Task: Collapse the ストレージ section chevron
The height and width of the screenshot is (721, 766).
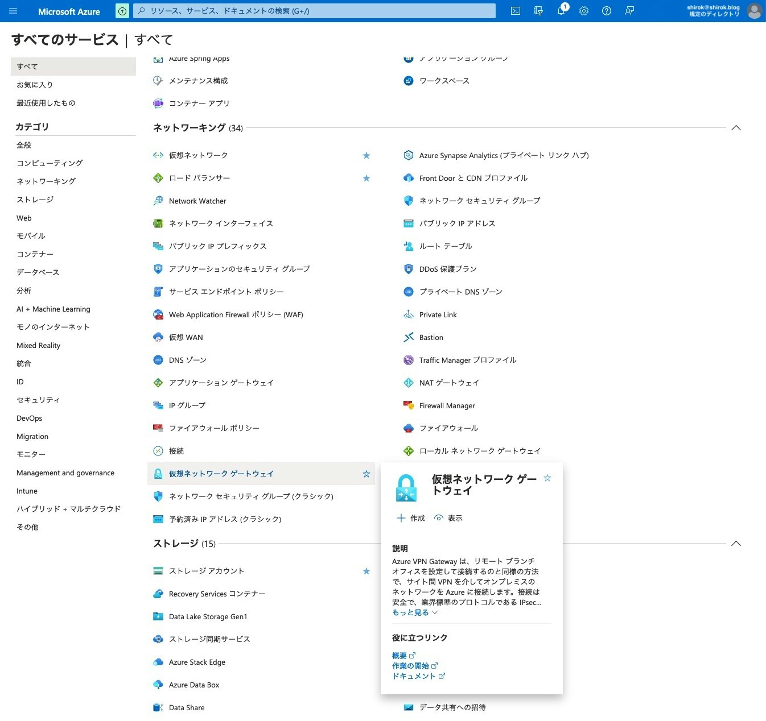Action: tap(736, 544)
